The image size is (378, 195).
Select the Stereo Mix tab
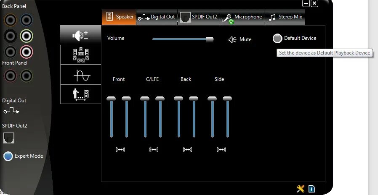click(285, 17)
